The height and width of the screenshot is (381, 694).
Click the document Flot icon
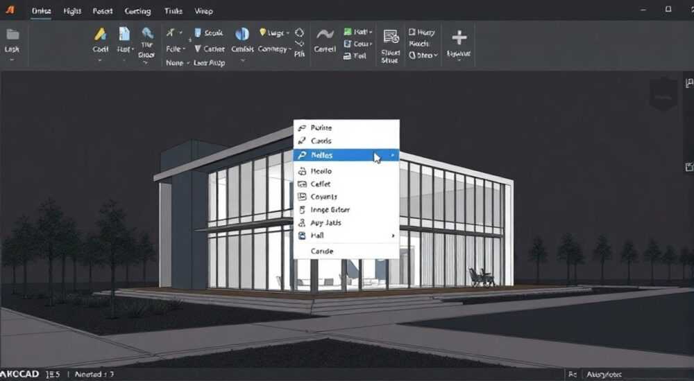pyautogui.click(x=125, y=33)
